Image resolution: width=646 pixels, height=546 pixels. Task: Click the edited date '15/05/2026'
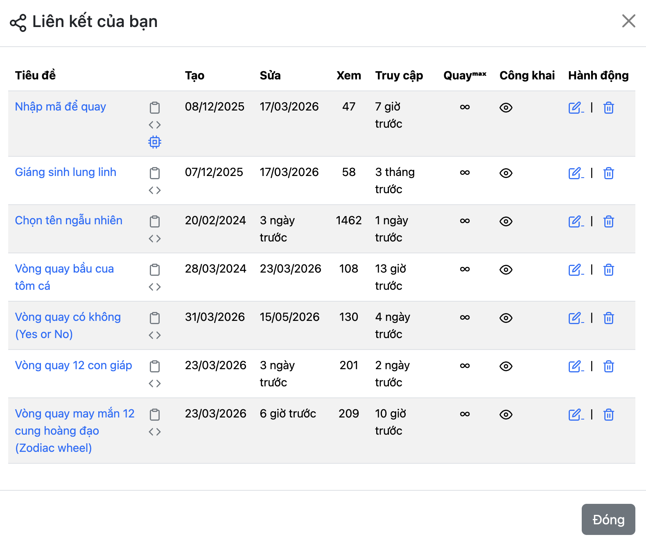pyautogui.click(x=290, y=317)
